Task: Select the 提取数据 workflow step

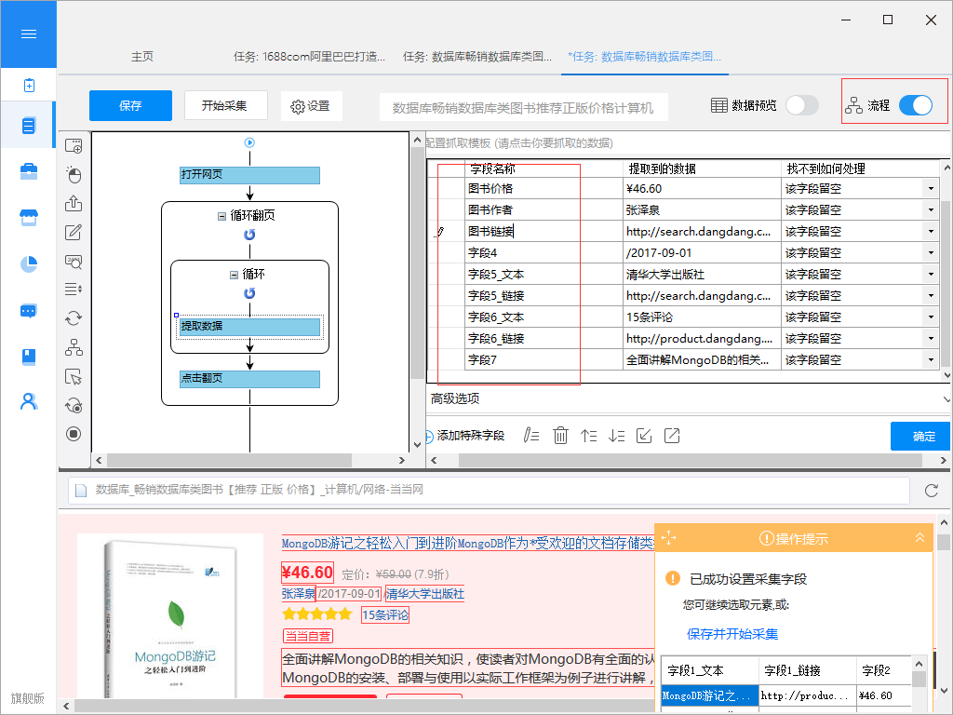Action: click(x=249, y=327)
